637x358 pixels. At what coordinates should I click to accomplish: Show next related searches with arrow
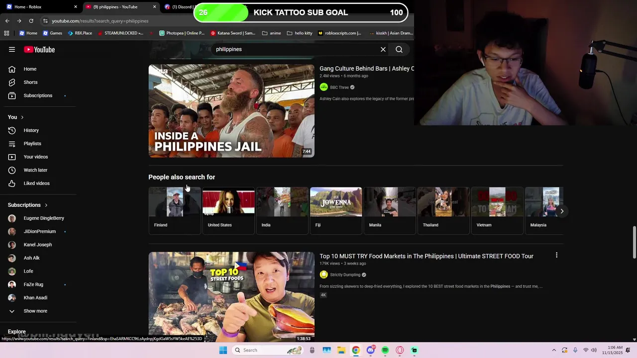coord(562,211)
